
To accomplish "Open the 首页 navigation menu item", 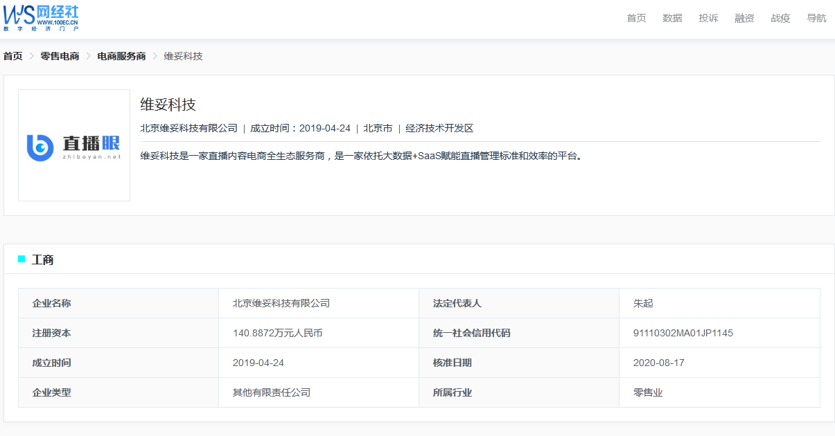I will point(636,18).
